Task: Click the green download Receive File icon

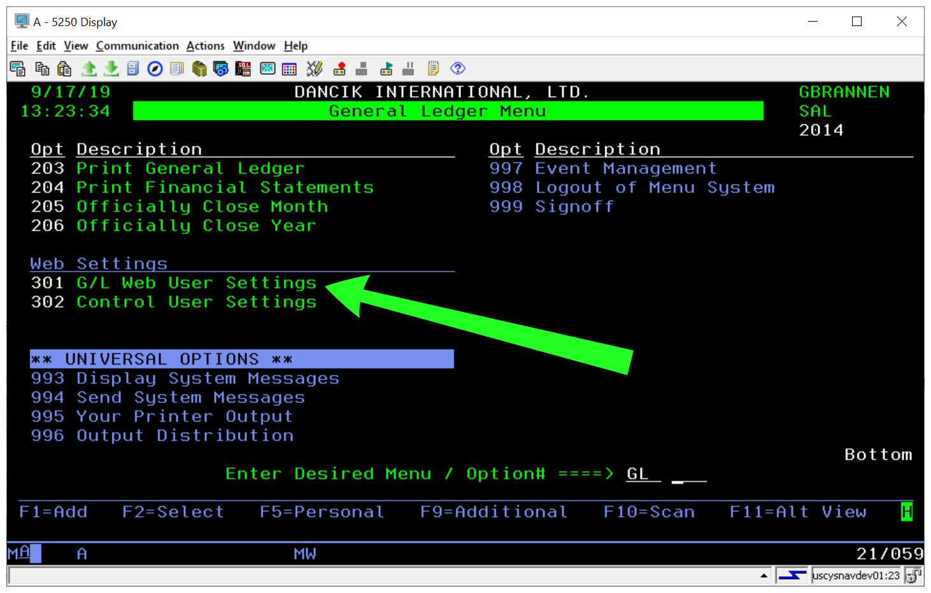Action: (111, 69)
